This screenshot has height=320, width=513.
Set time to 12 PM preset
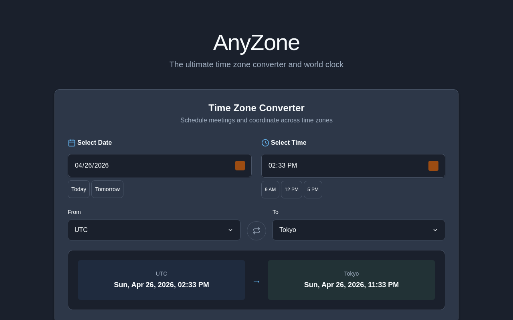tap(291, 190)
